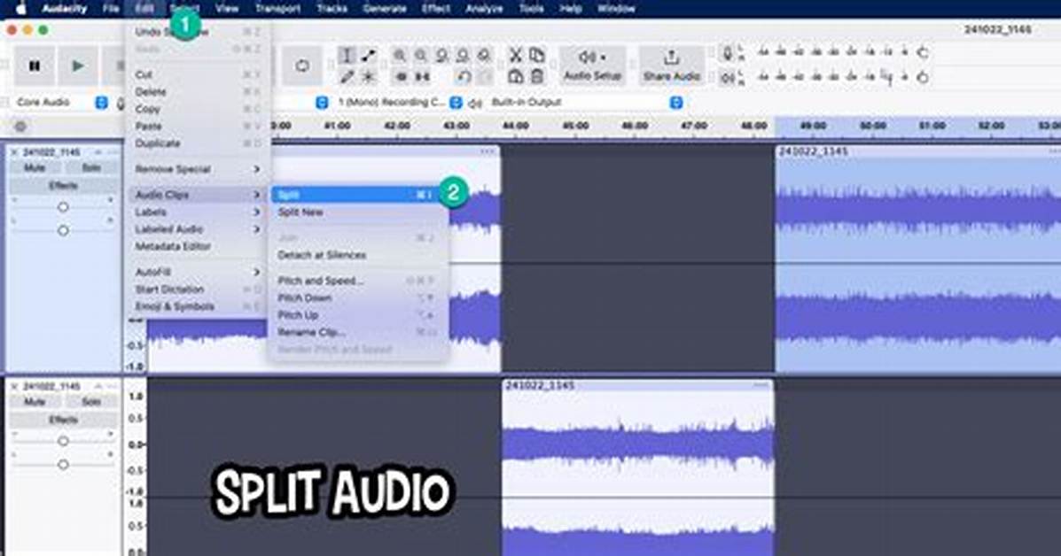Open the Tracks menu
The width and height of the screenshot is (1061, 556).
[x=332, y=9]
